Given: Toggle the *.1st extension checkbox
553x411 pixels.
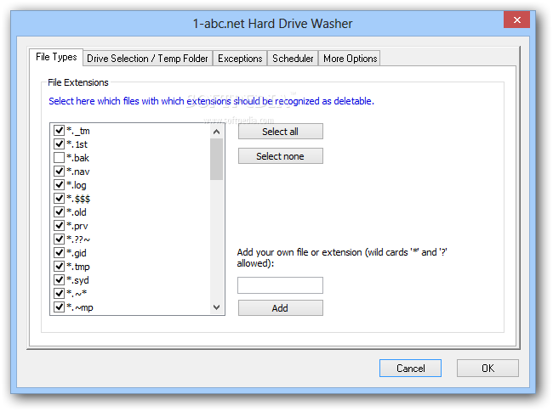Looking at the screenshot, I should tap(59, 144).
